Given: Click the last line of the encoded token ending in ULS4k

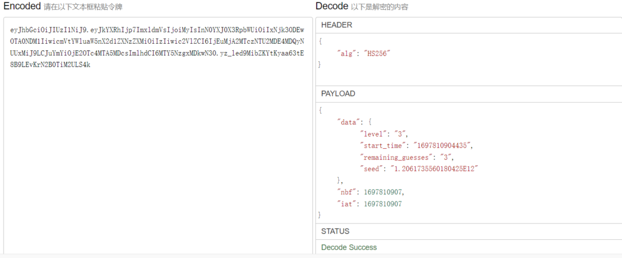Looking at the screenshot, I should pos(50,65).
